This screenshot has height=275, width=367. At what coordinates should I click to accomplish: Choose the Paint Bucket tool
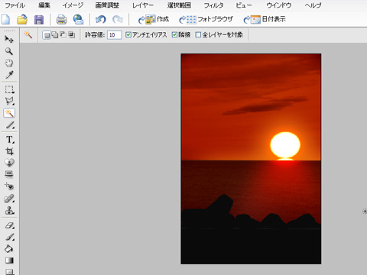pyautogui.click(x=9, y=249)
